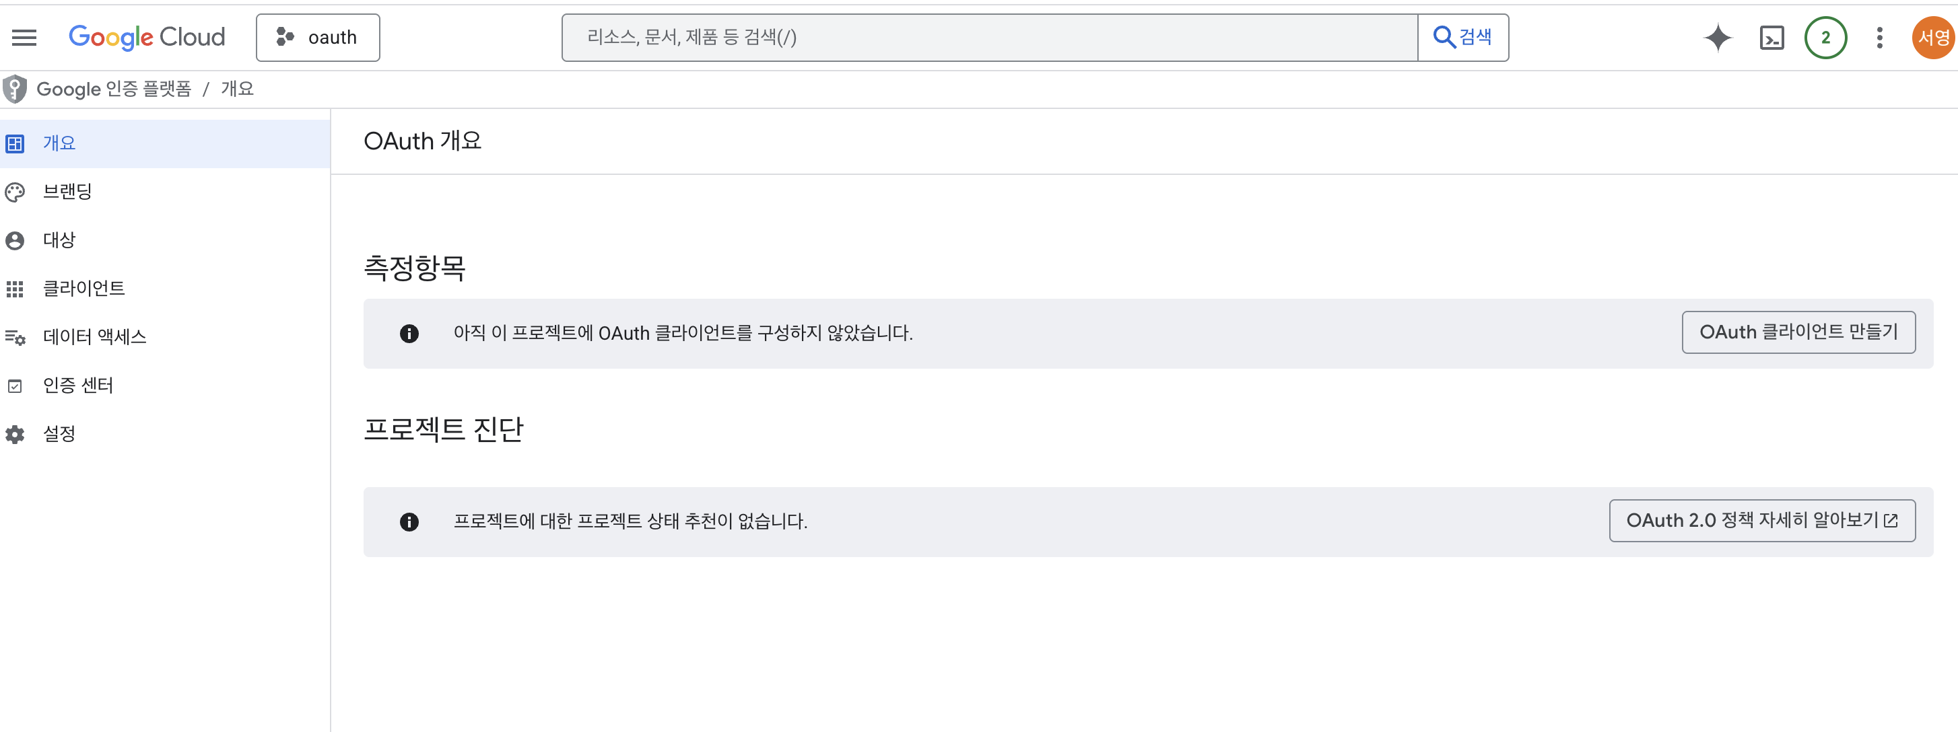Open notifications badge showing 2
This screenshot has height=732, width=1958.
pos(1825,37)
